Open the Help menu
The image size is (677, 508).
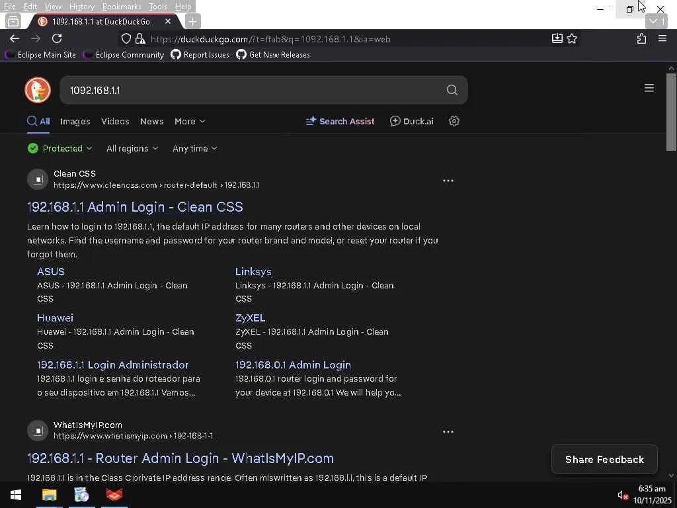click(x=183, y=7)
